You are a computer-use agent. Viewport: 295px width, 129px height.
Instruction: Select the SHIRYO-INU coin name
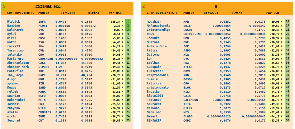(192, 34)
